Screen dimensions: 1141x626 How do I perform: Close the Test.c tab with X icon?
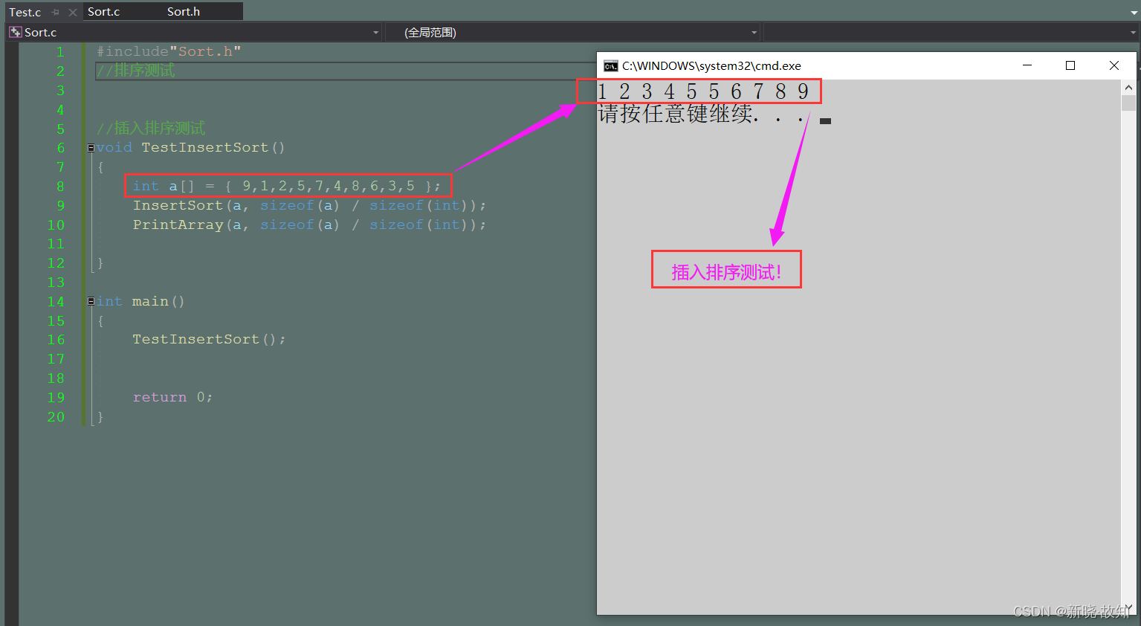pos(73,12)
